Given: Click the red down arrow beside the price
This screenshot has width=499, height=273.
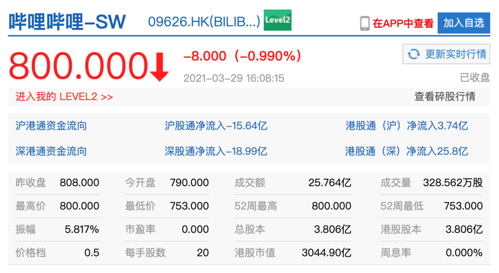Looking at the screenshot, I should pos(159,67).
